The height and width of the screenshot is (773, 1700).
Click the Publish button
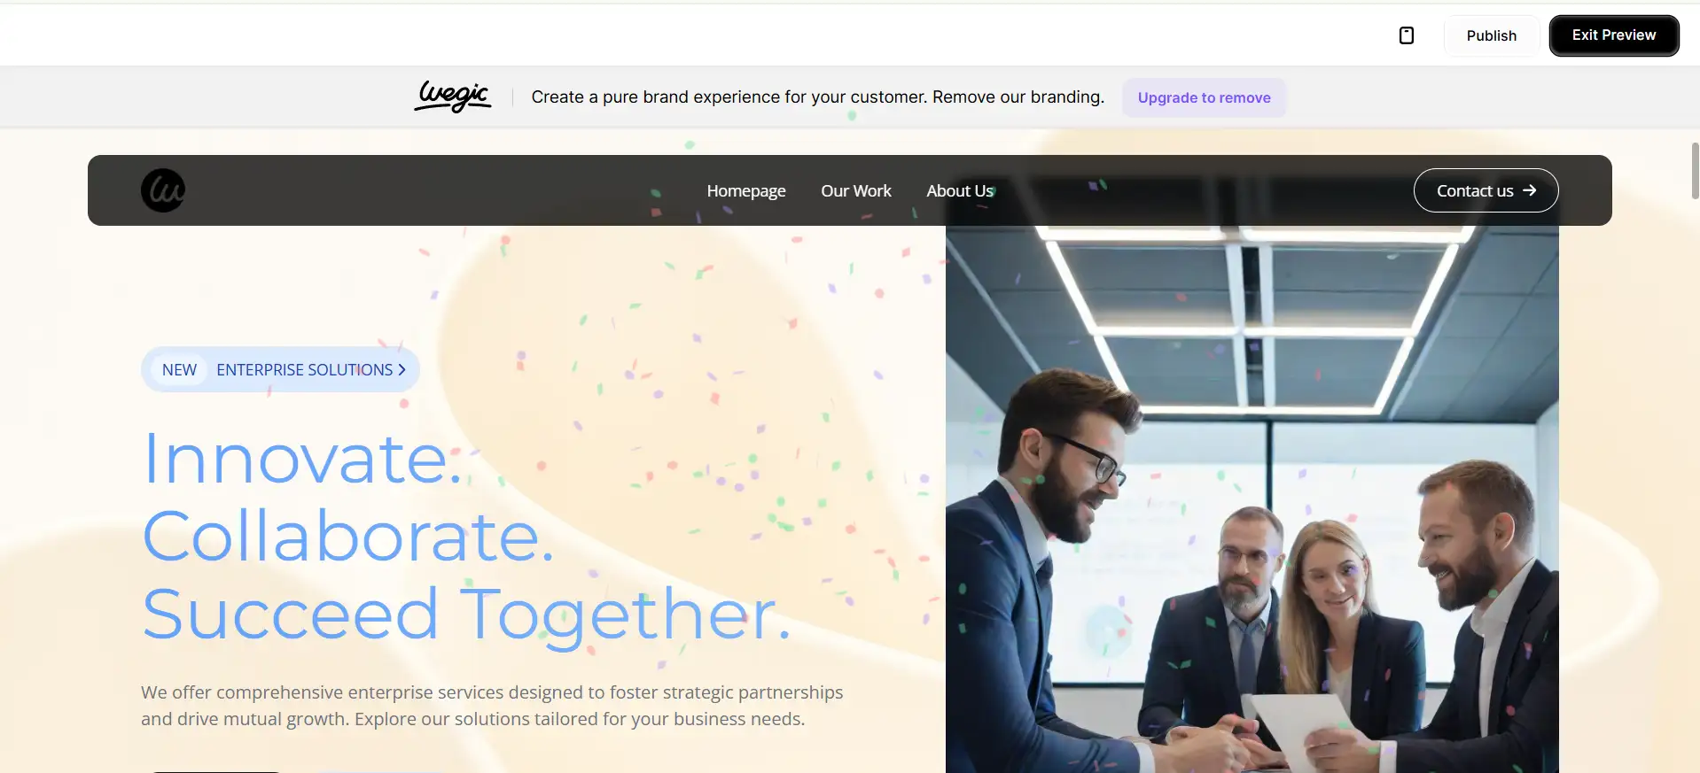point(1491,35)
